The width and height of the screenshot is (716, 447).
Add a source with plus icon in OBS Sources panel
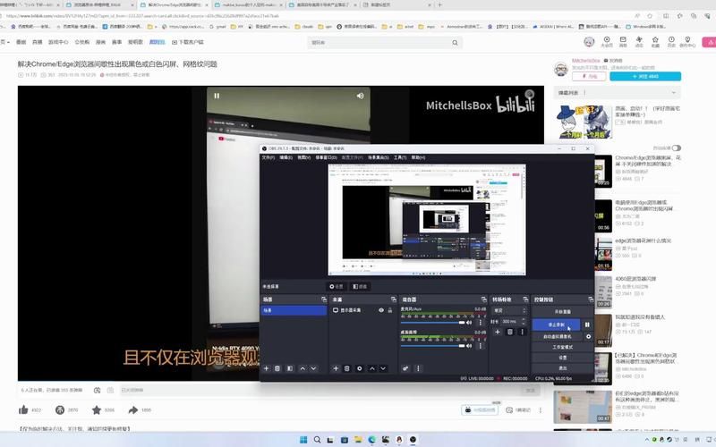click(x=336, y=368)
